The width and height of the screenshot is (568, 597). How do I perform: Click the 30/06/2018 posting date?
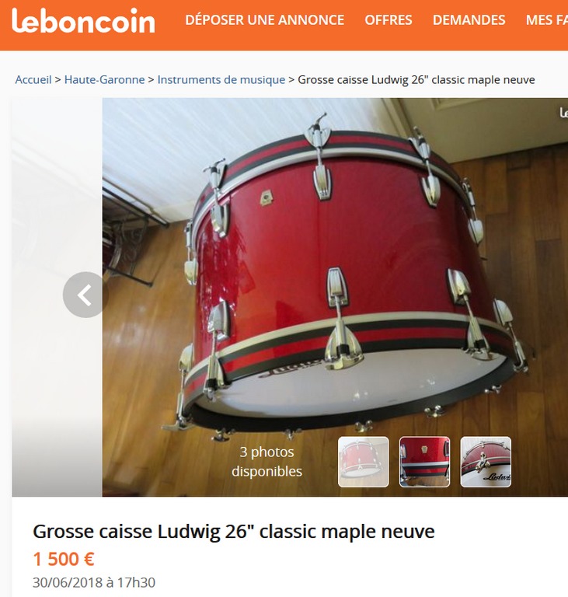(94, 582)
